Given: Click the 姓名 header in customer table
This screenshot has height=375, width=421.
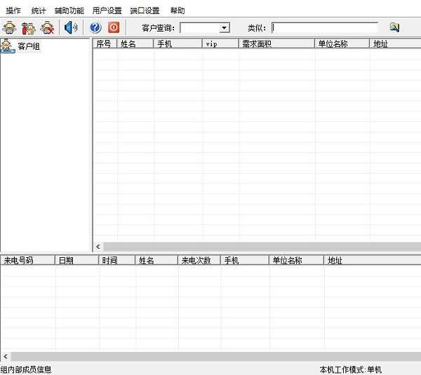Looking at the screenshot, I should click(x=135, y=43).
